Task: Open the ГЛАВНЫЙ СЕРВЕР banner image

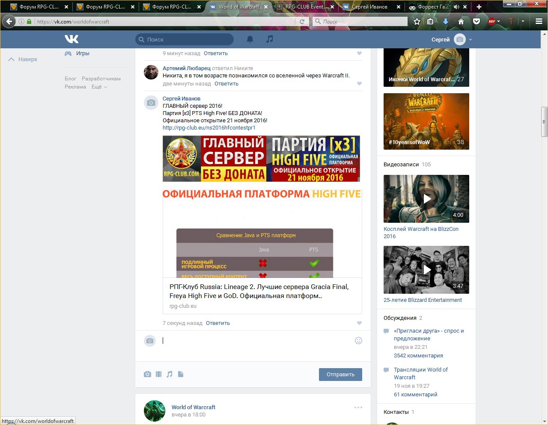Action: [x=261, y=159]
